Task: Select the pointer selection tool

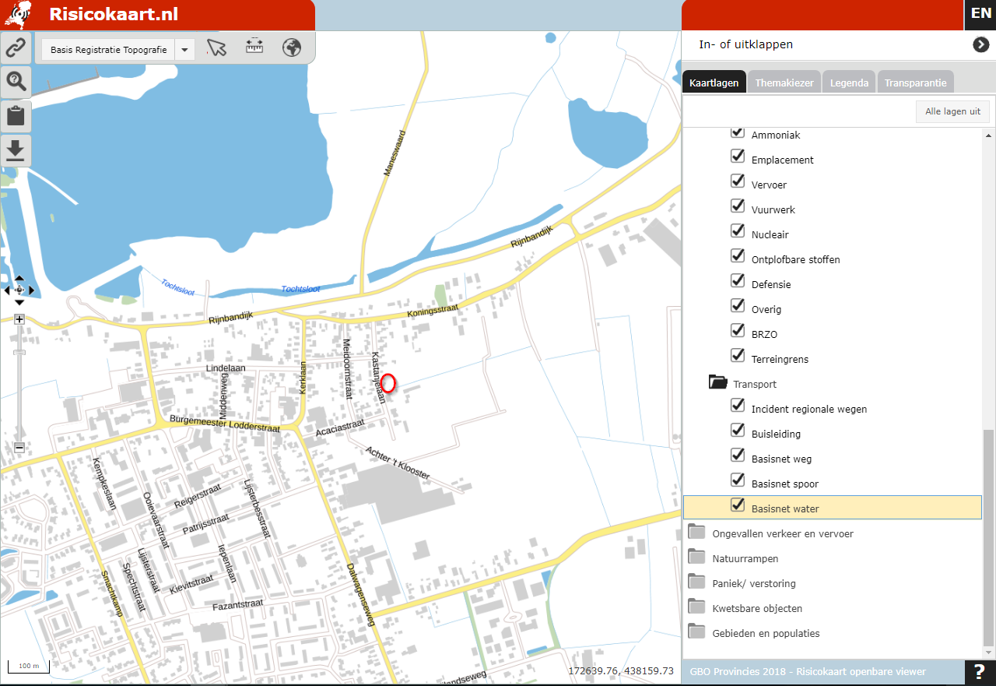Action: 216,47
